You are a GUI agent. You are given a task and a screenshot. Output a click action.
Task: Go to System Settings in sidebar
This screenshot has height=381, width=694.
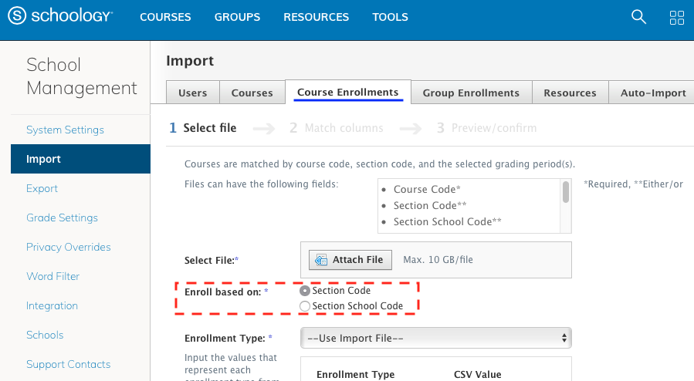tap(65, 130)
